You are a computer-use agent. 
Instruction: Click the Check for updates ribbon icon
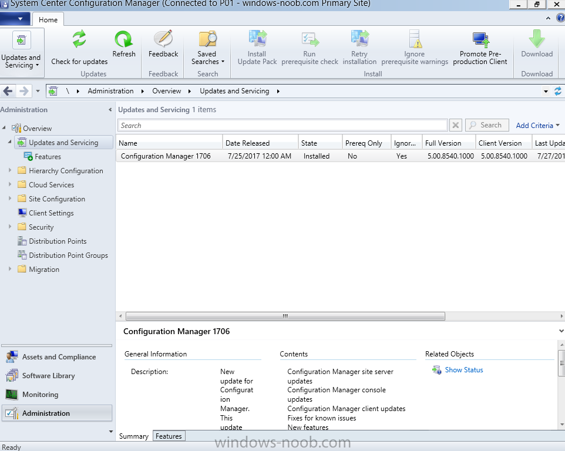(79, 39)
